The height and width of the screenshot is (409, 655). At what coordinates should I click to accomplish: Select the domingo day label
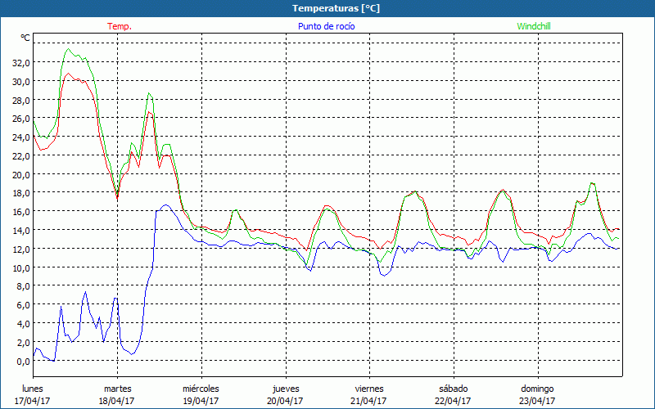click(x=537, y=389)
